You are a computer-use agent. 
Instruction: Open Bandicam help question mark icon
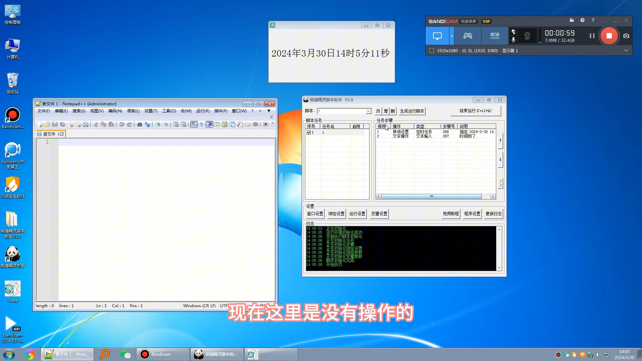coord(593,20)
